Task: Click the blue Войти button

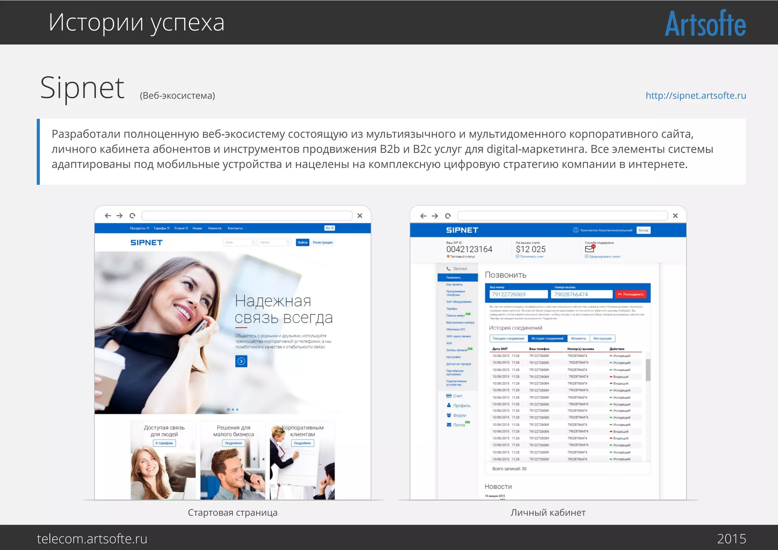Action: click(302, 242)
